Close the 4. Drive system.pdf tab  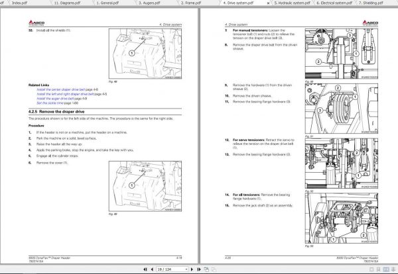point(268,3)
